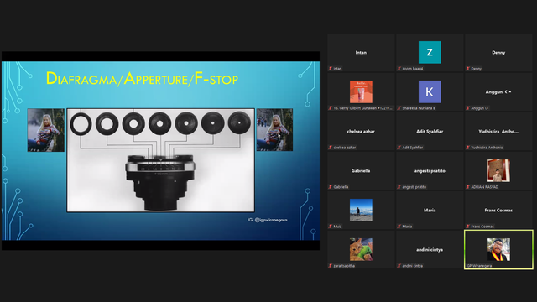
Task: Select zara tsabitha's cat profile picture
Action: (361, 249)
